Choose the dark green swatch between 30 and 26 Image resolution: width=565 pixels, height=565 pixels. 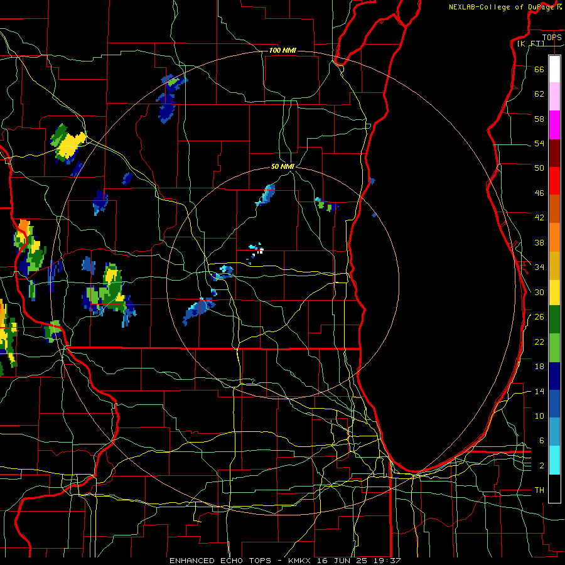554,320
